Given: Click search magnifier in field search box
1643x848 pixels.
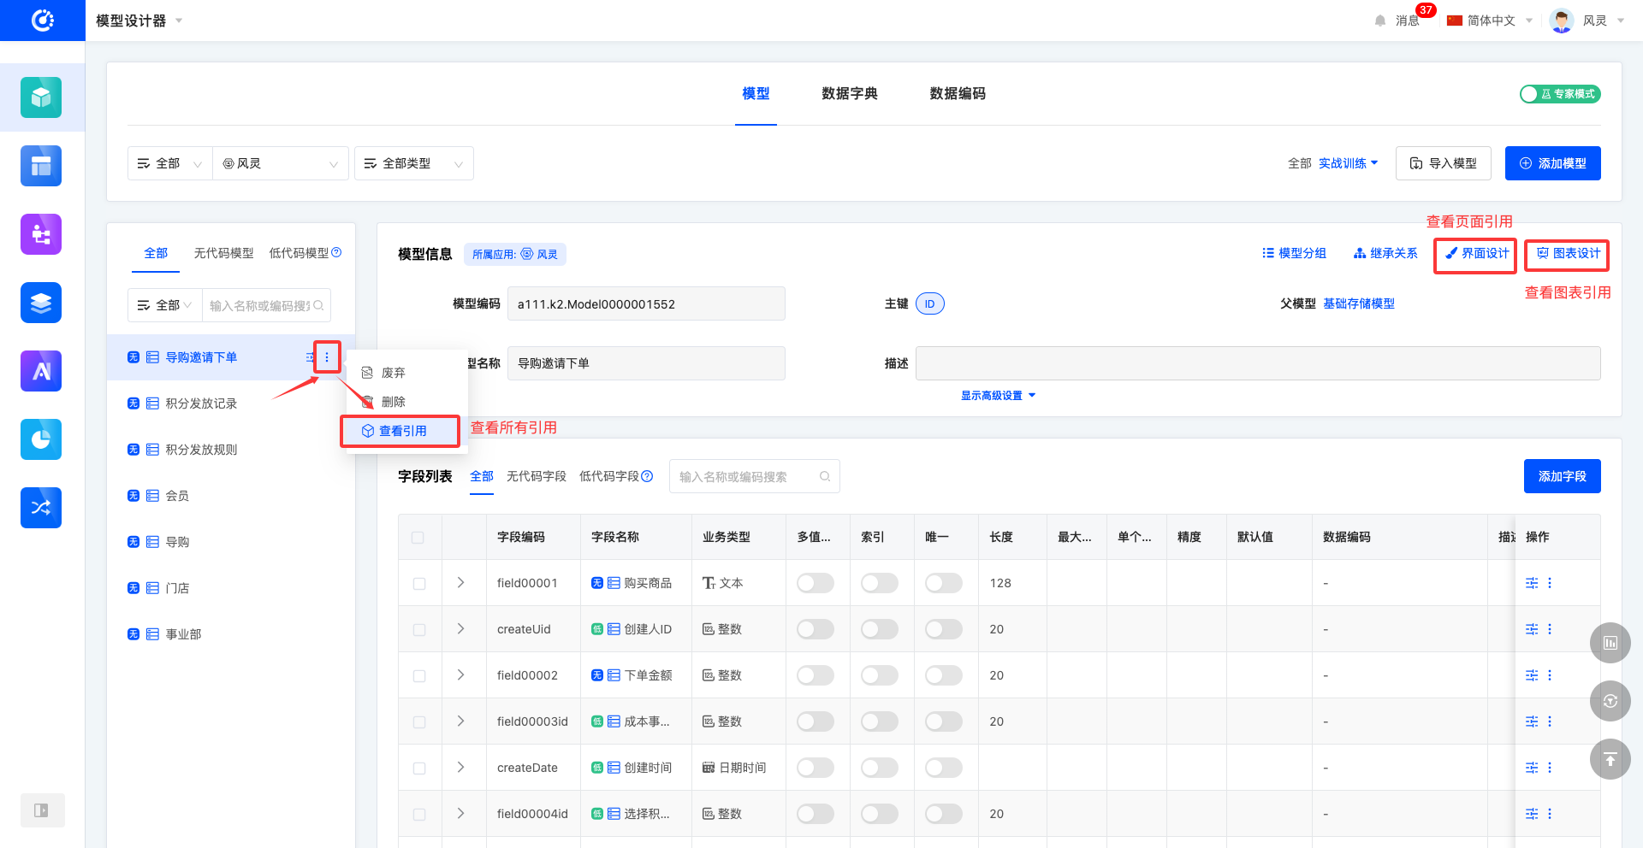Looking at the screenshot, I should pyautogui.click(x=825, y=476).
